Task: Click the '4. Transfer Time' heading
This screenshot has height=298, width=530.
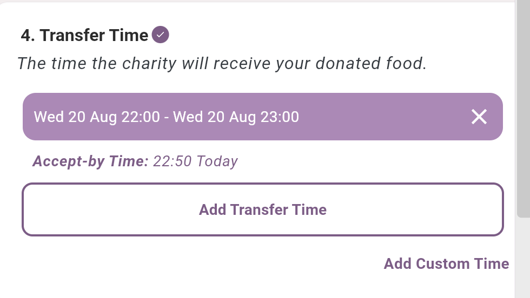Action: click(84, 35)
